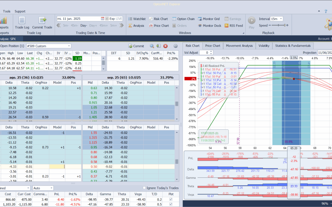Open the Interval 15m dropdown
Screen dimensions: 332x207
pyautogui.click(x=281, y=19)
